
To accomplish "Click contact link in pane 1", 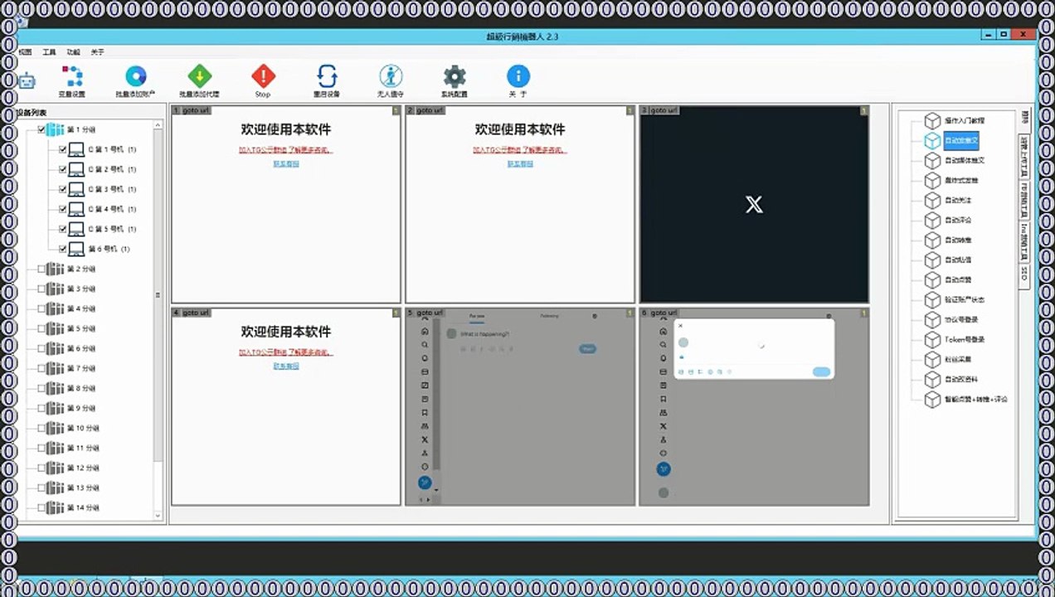I will [x=286, y=164].
